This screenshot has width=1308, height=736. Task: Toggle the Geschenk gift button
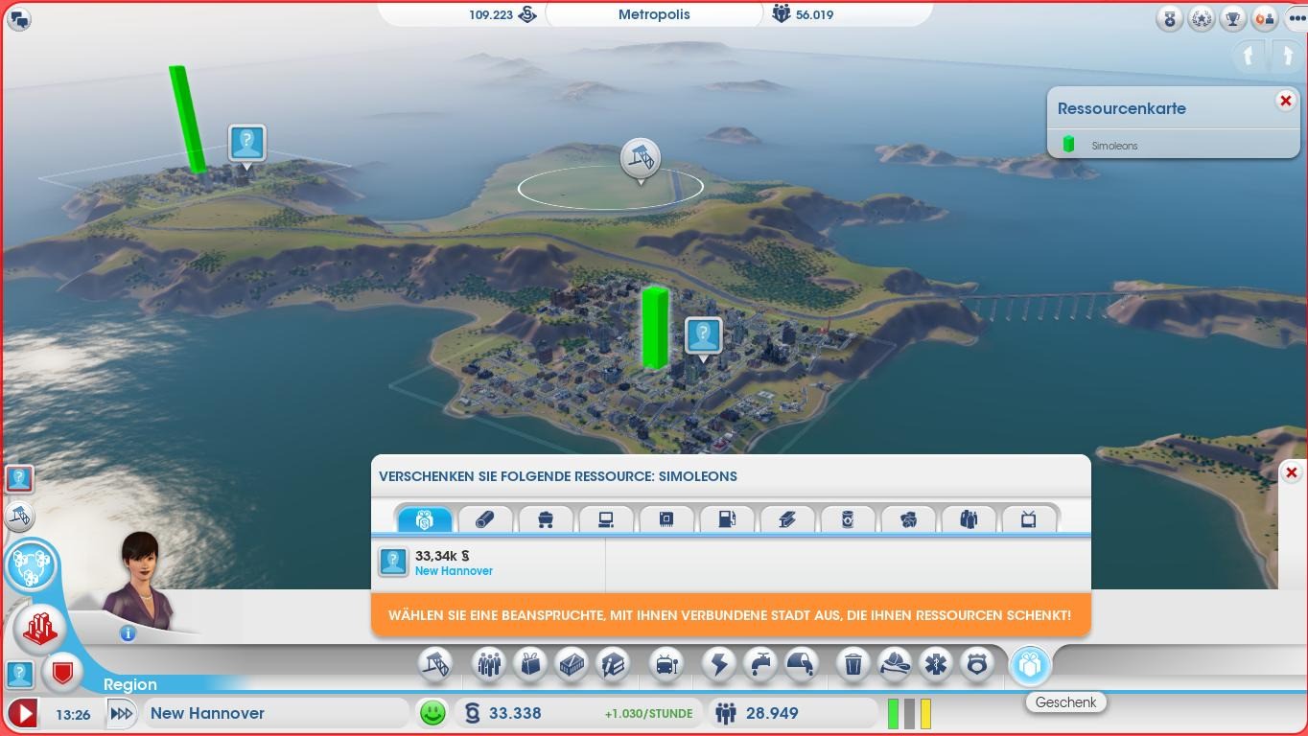click(x=1030, y=664)
